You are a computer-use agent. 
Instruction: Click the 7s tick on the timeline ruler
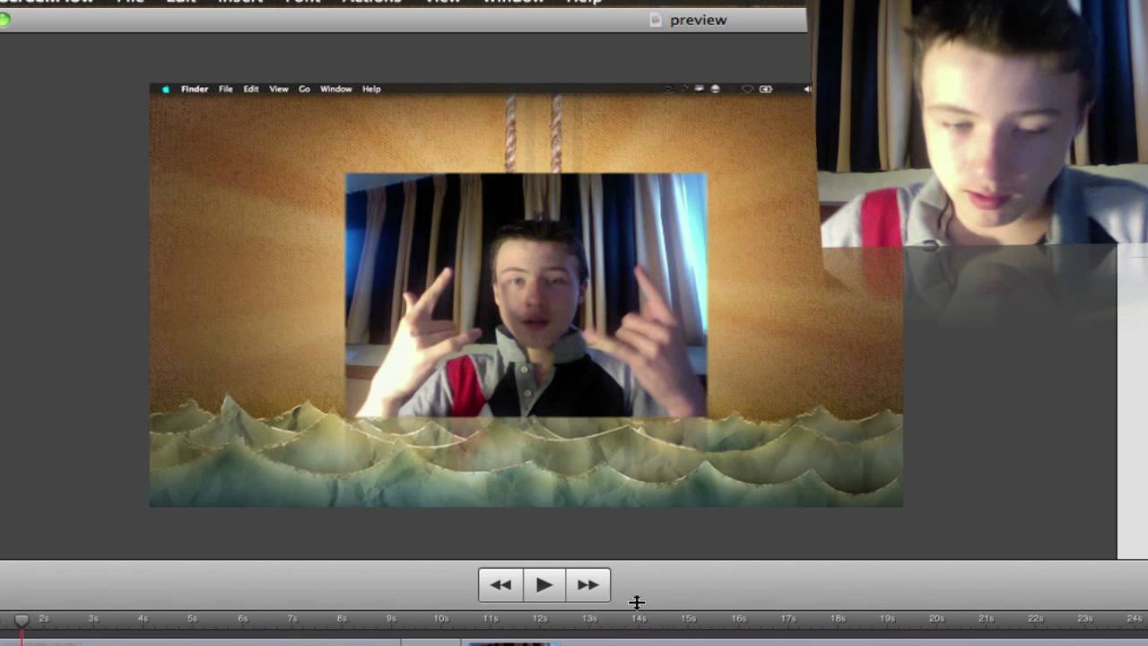click(x=291, y=618)
